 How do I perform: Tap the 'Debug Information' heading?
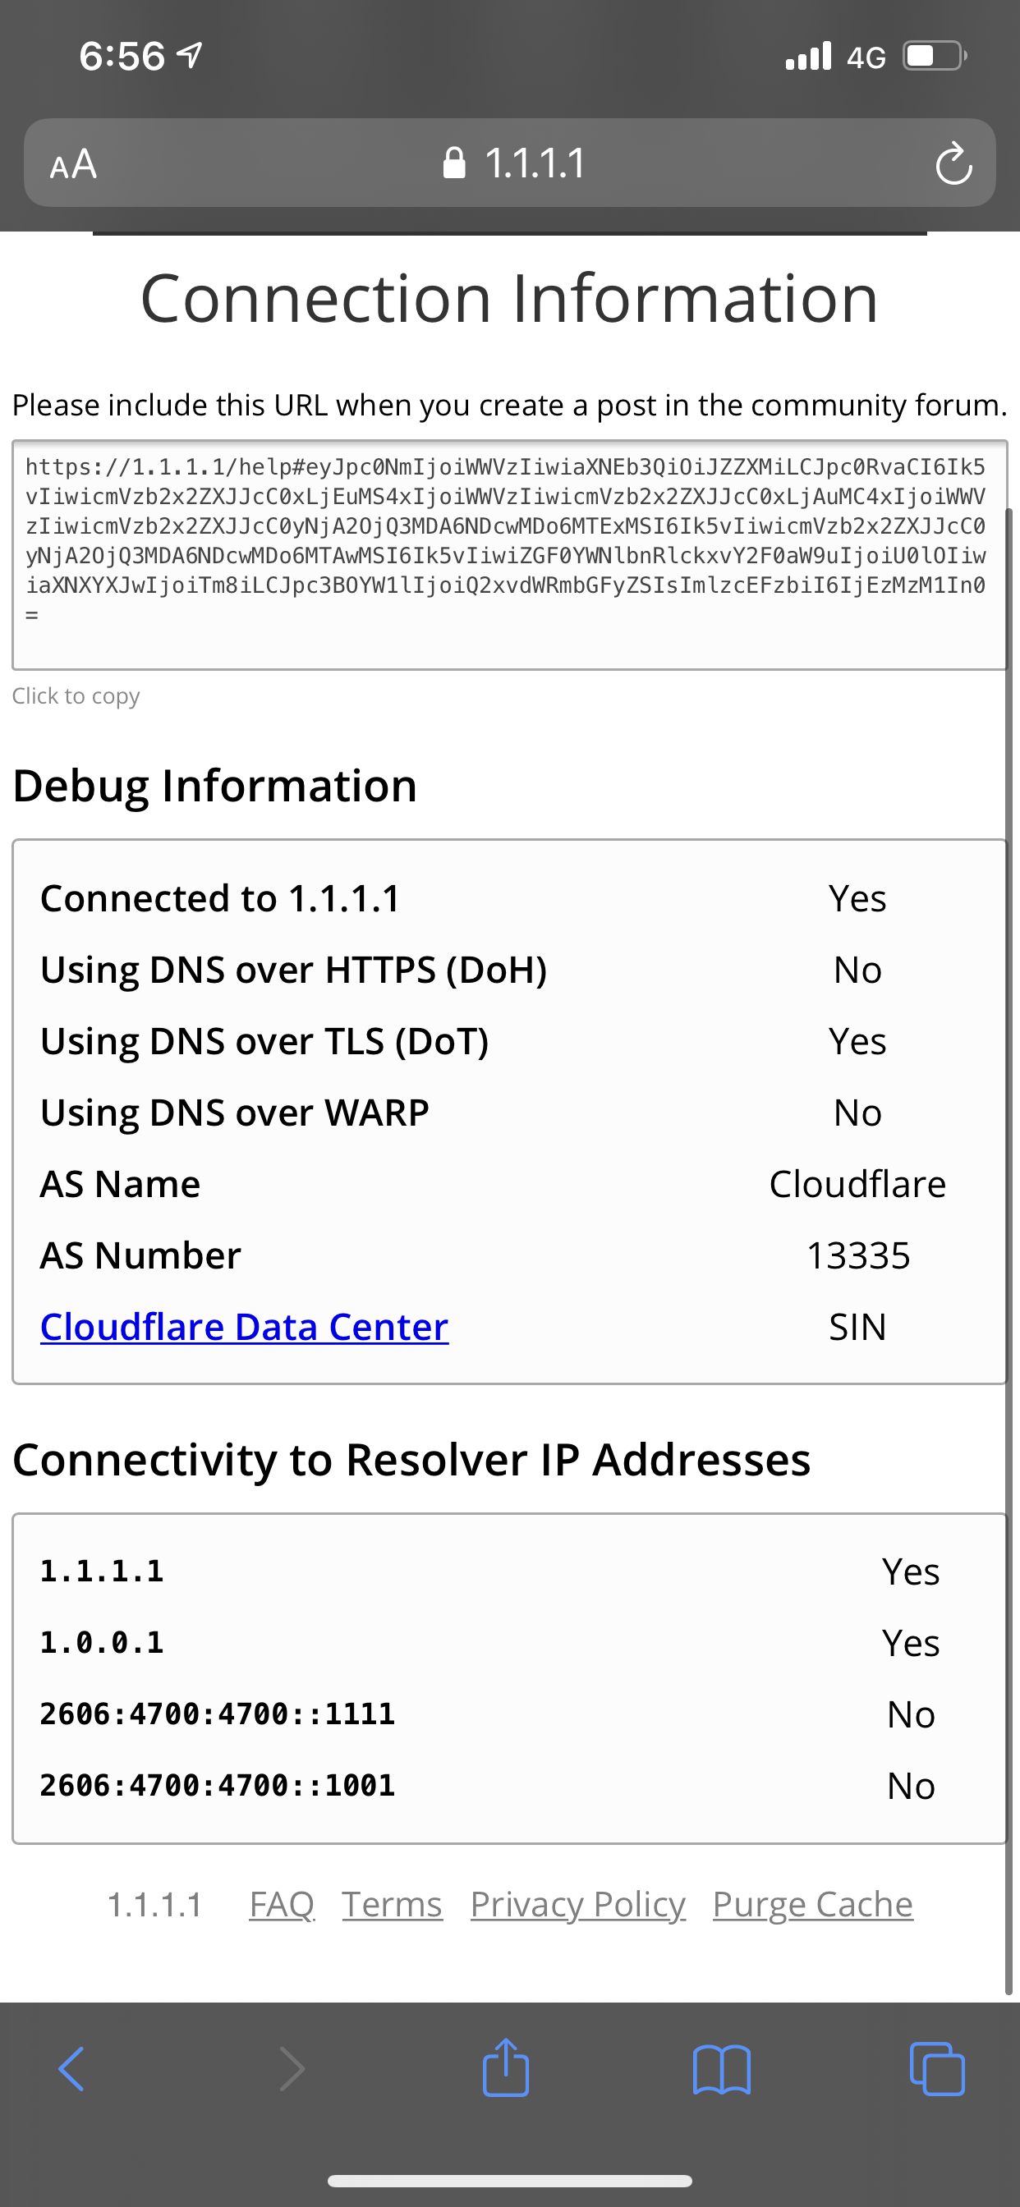pos(215,786)
